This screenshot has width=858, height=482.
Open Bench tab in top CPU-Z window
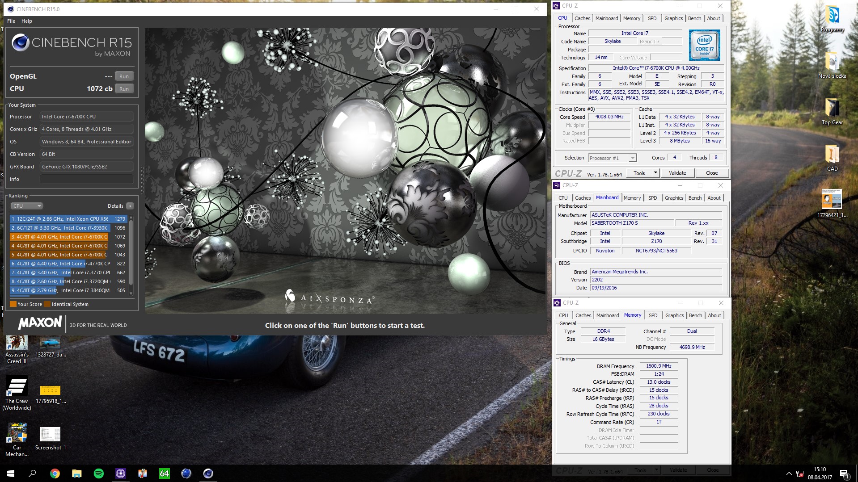click(x=694, y=18)
